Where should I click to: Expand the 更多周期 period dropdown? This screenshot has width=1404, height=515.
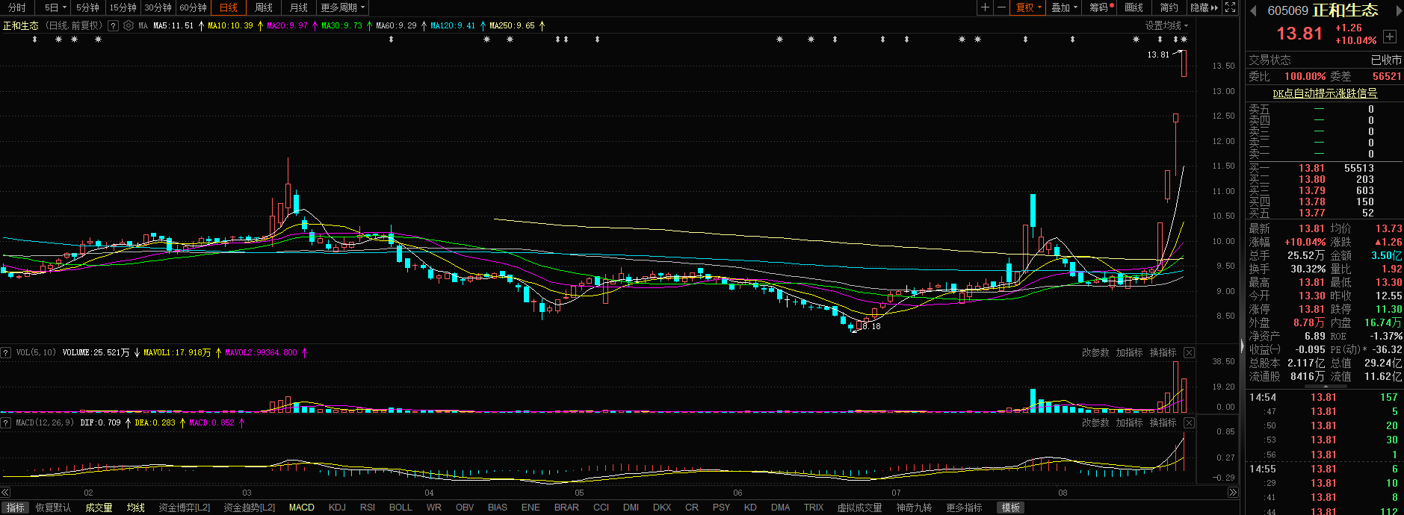342,7
